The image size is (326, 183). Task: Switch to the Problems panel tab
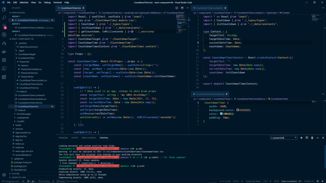click(x=63, y=138)
